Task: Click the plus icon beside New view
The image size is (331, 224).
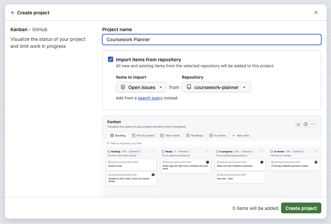Action: [x=234, y=135]
